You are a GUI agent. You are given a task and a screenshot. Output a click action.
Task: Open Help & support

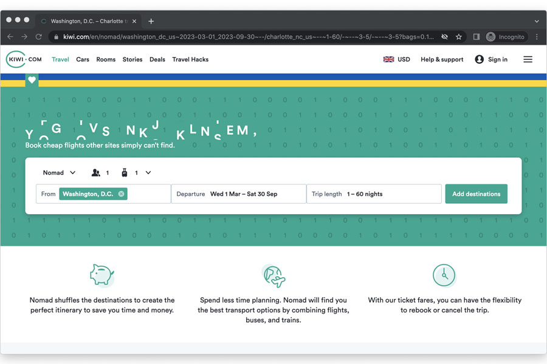point(442,59)
